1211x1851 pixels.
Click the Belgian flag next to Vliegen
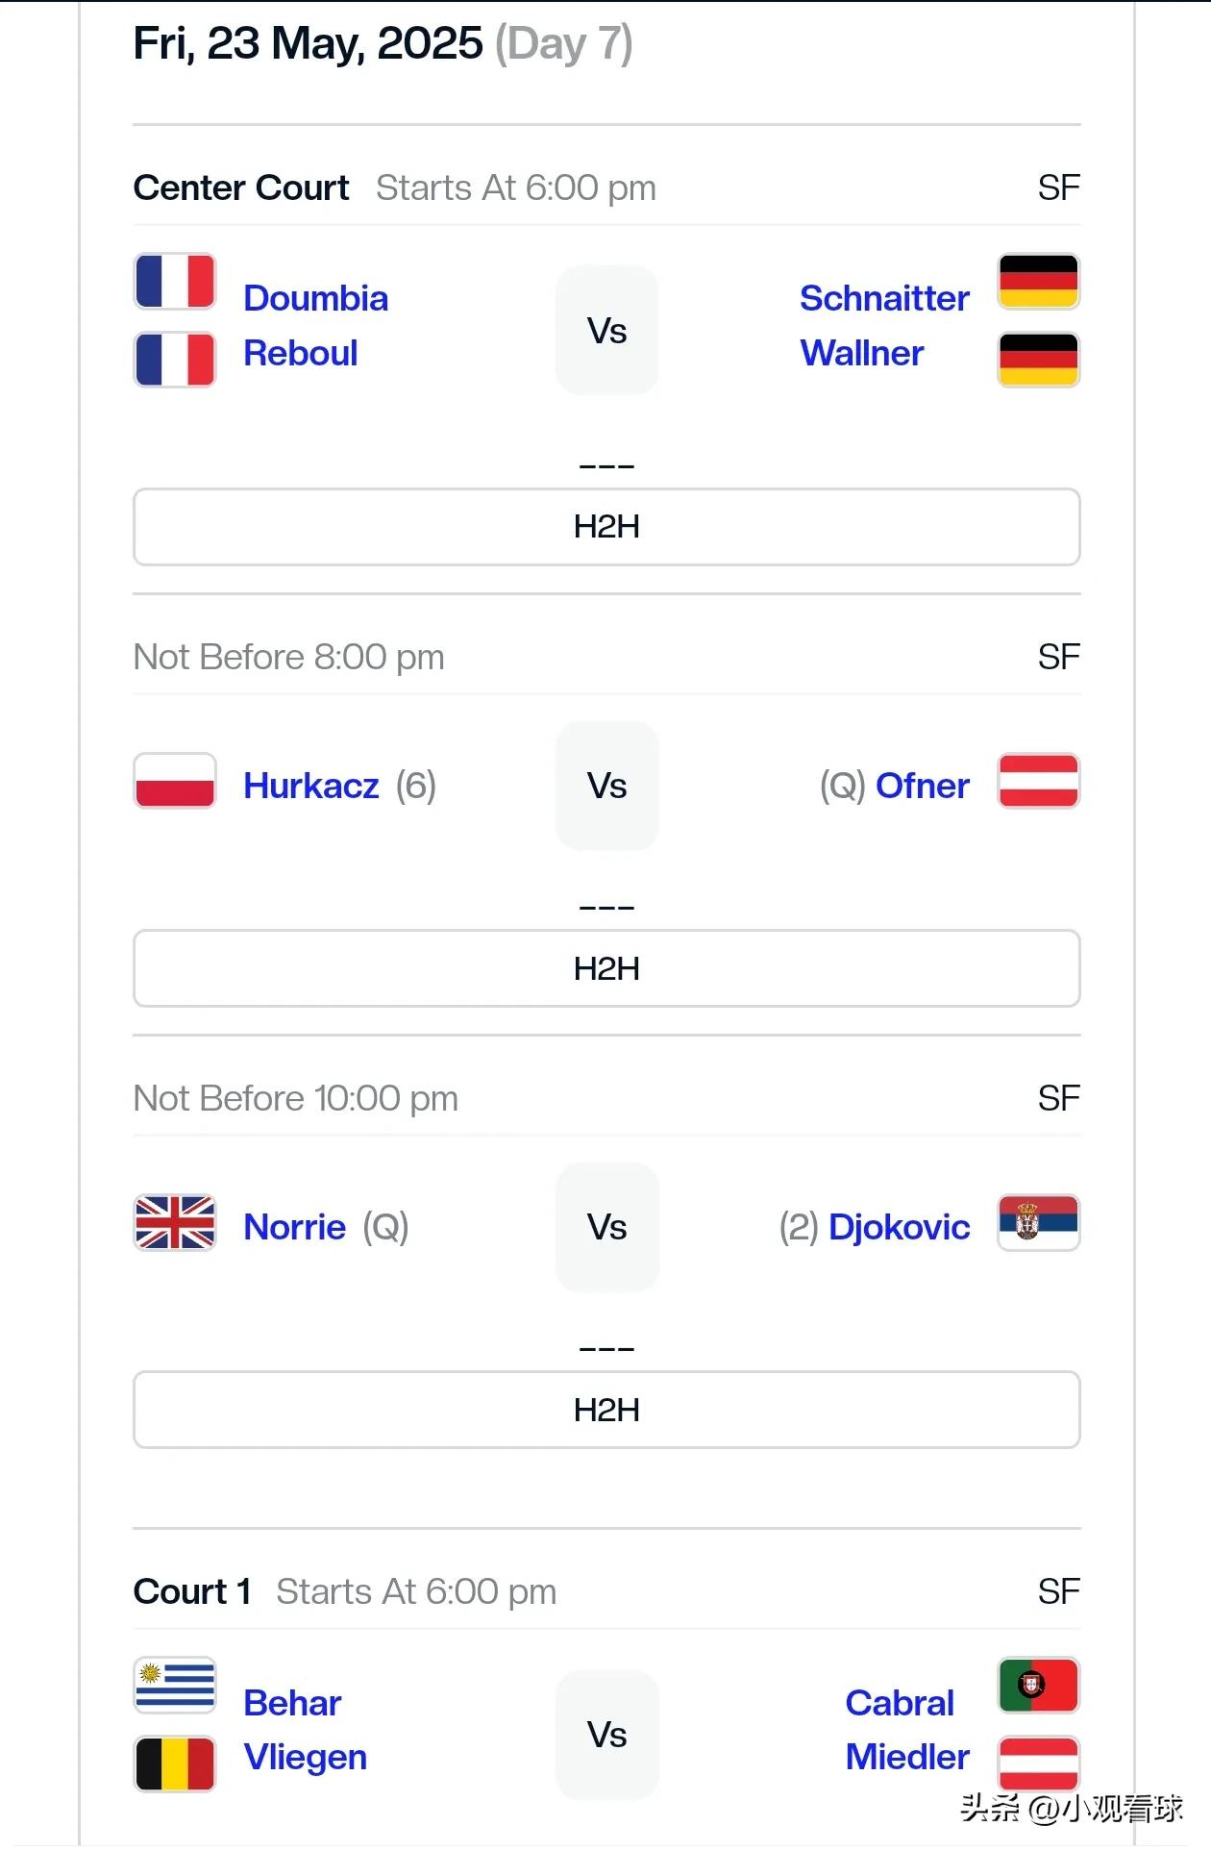174,1763
